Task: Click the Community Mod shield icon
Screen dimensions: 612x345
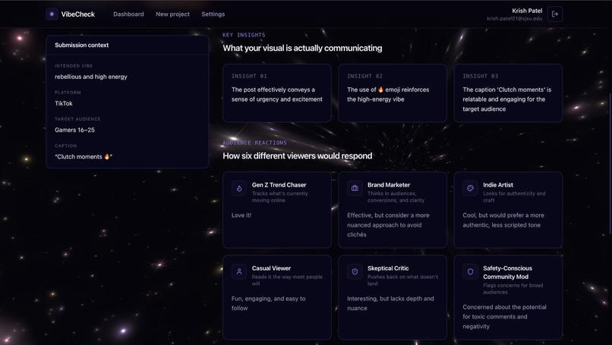Action: (x=470, y=271)
